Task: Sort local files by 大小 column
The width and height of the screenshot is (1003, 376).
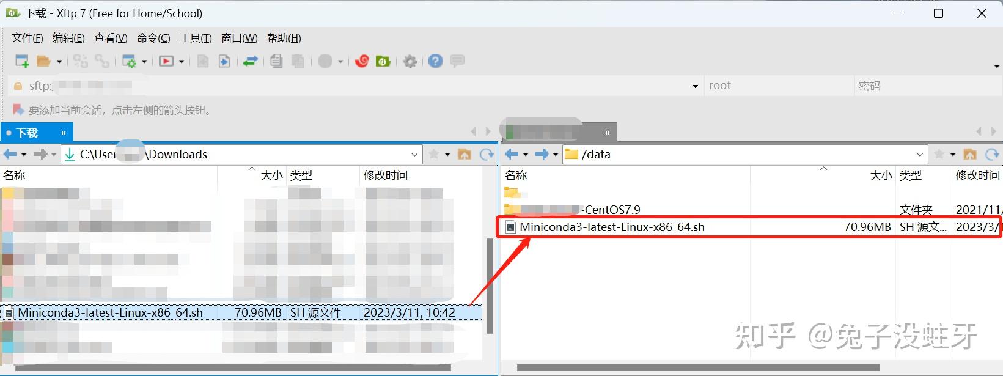Action: coord(251,175)
